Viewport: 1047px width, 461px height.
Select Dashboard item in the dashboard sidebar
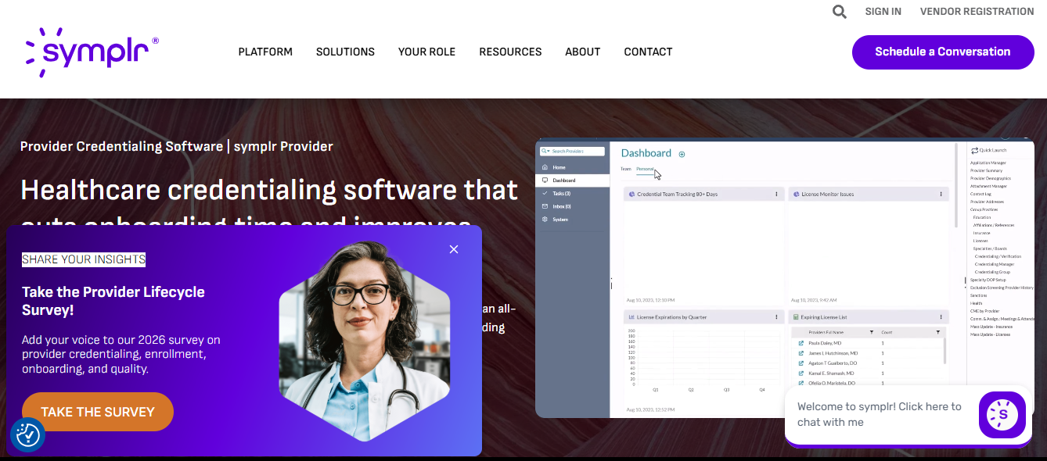coord(572,180)
